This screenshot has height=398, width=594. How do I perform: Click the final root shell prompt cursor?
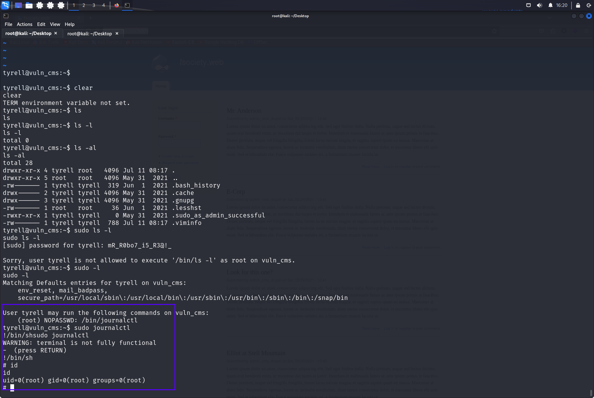(x=12, y=388)
